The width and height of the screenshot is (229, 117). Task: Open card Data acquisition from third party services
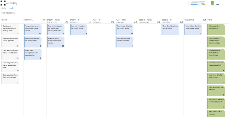[x=10, y=79]
